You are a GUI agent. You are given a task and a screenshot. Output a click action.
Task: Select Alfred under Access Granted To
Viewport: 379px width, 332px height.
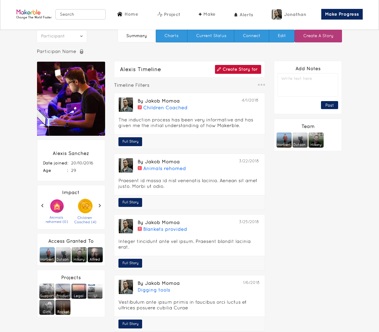95,255
